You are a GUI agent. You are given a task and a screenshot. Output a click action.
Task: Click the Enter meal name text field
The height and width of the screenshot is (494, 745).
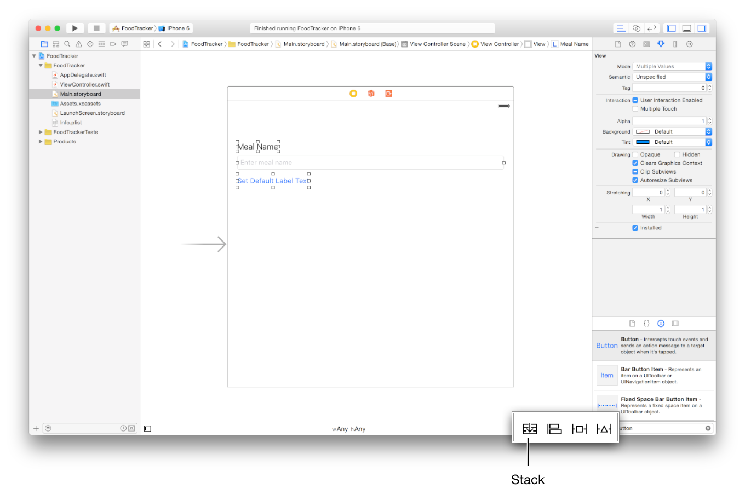click(x=370, y=163)
